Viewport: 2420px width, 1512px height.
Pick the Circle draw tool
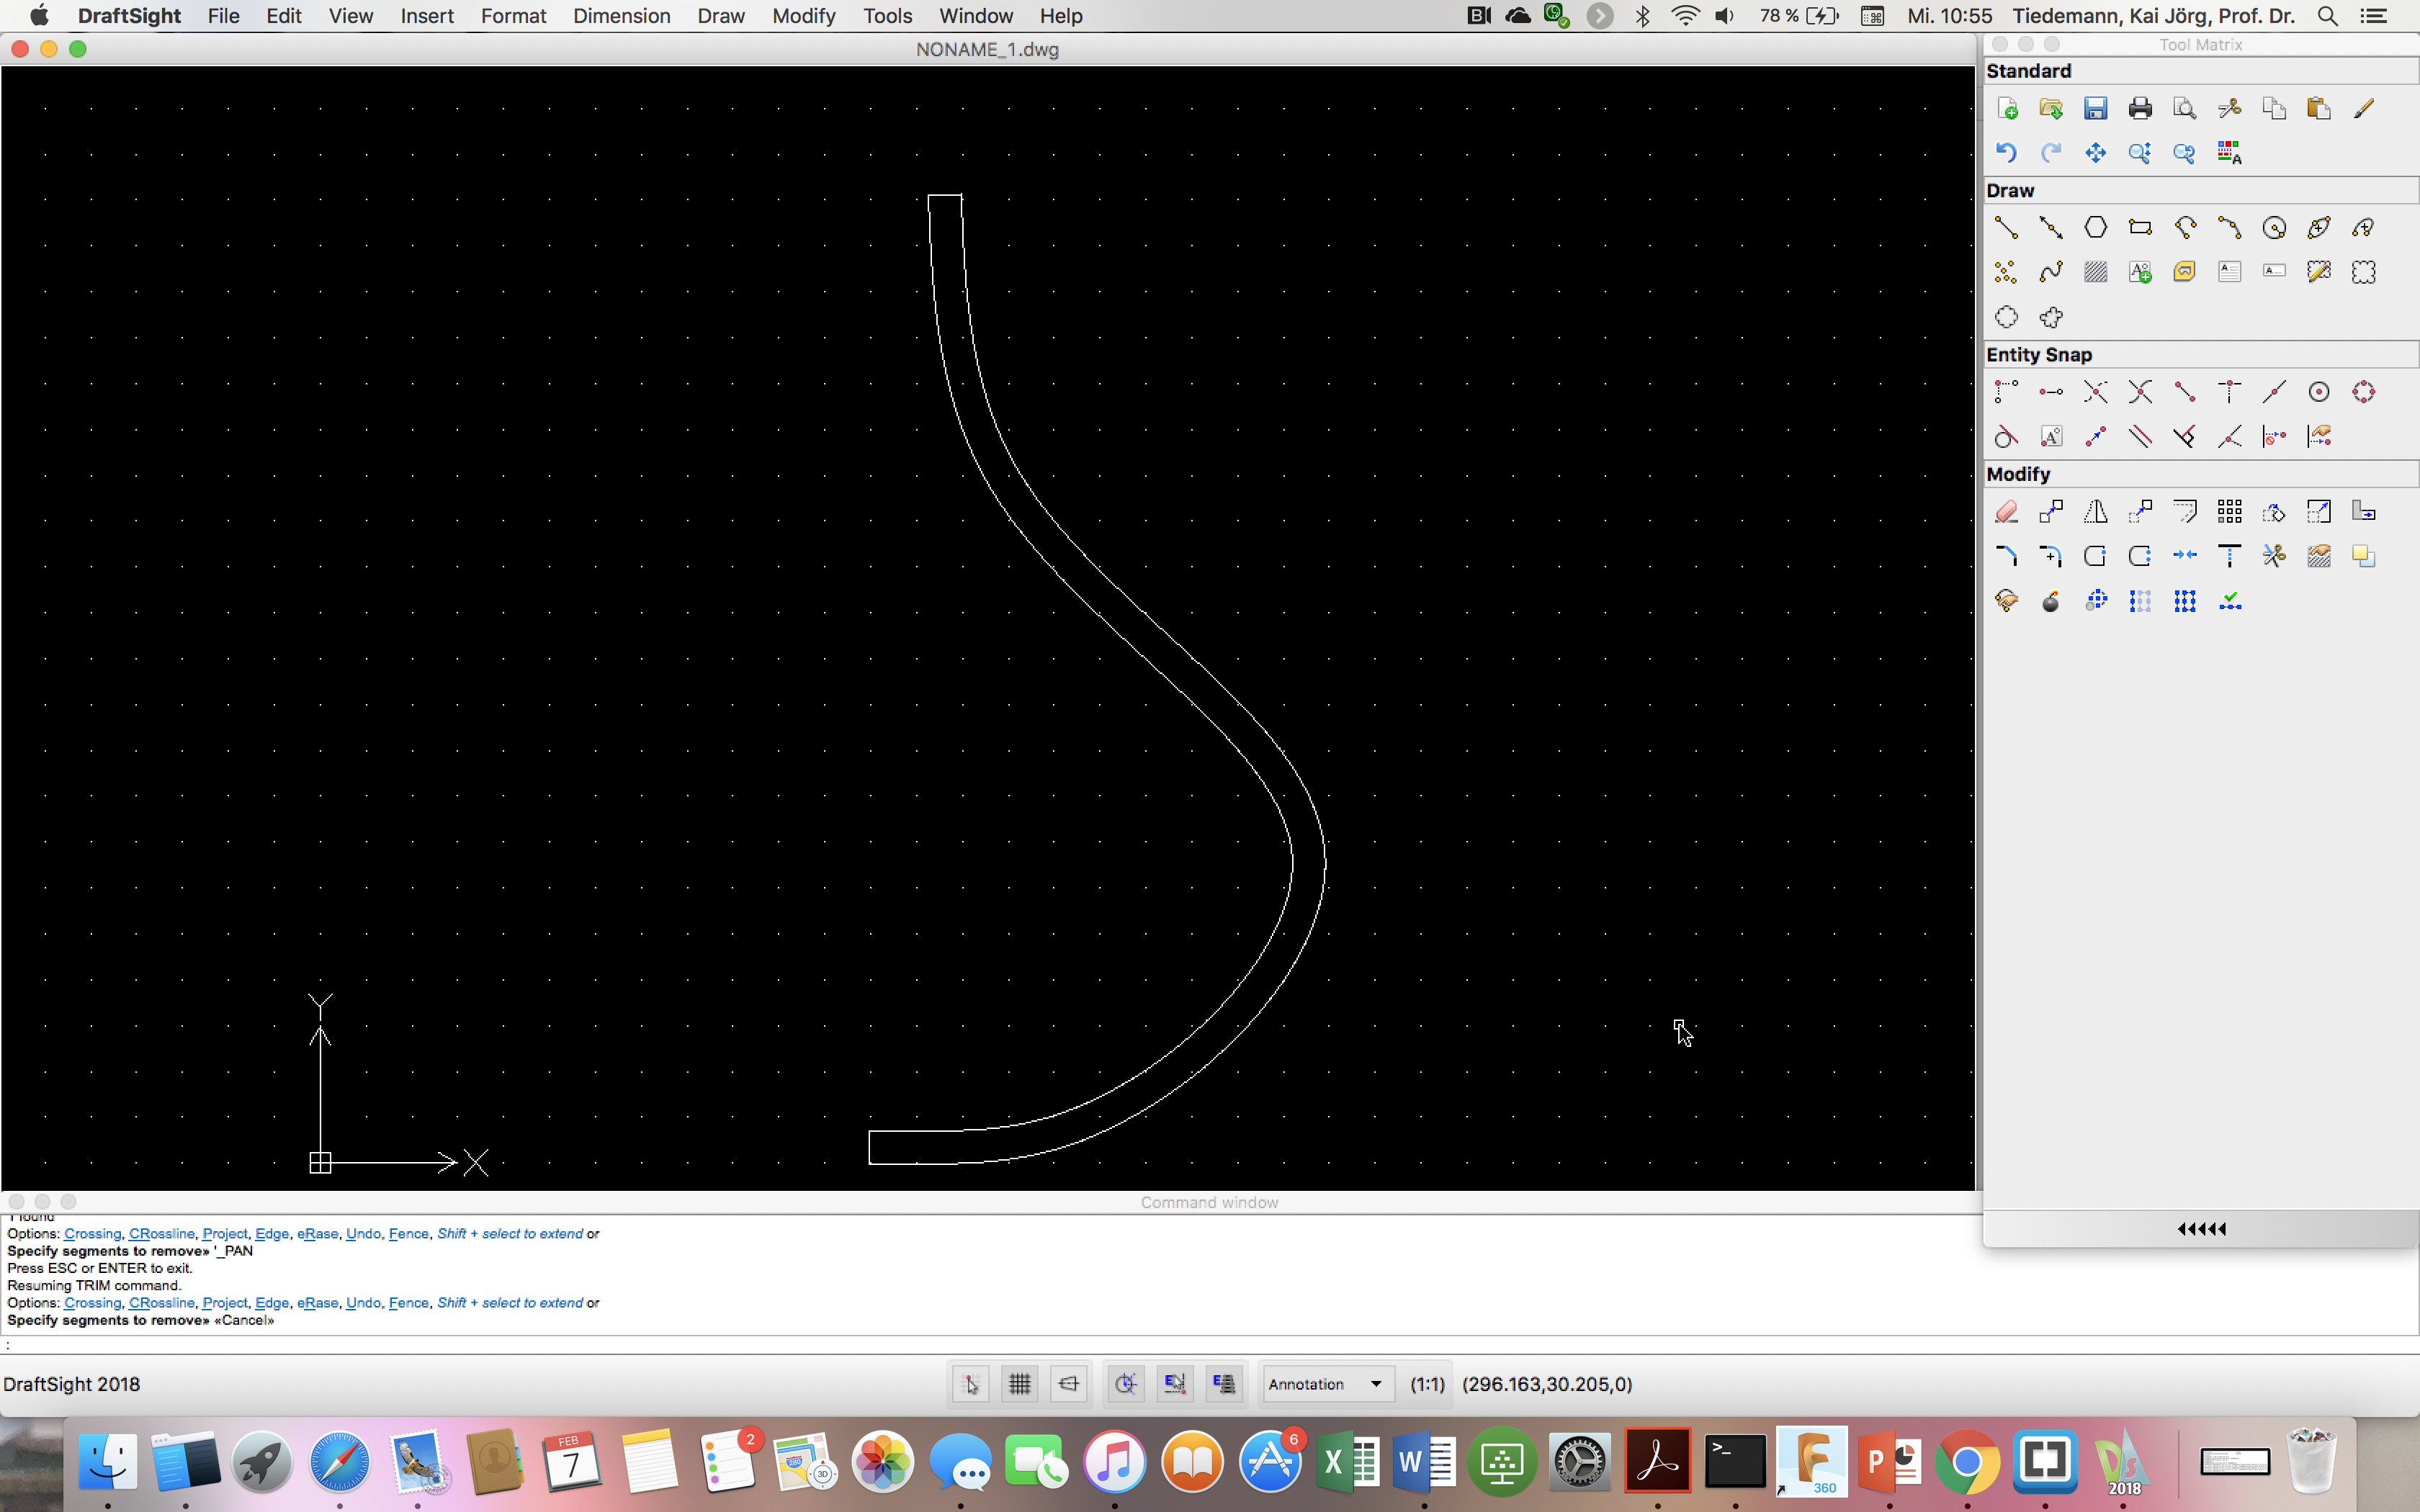tap(2274, 227)
